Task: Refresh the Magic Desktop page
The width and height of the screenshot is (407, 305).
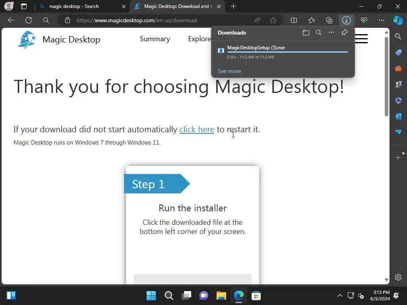Action: click(29, 20)
